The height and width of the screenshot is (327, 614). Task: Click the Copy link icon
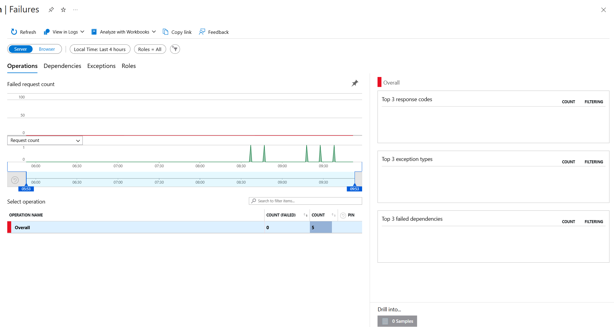pyautogui.click(x=166, y=32)
